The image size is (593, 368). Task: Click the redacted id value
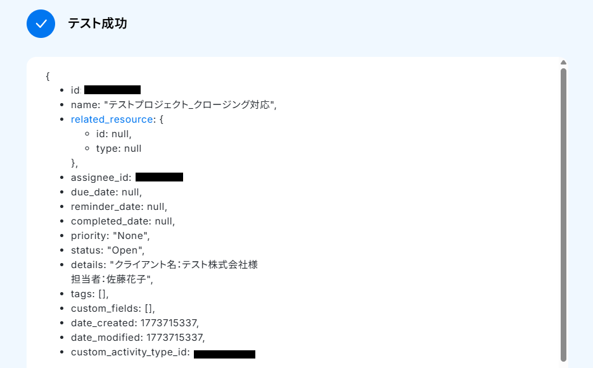tap(112, 90)
